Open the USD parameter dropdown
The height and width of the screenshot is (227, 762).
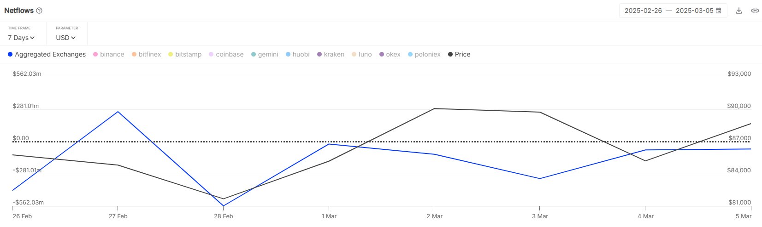tap(65, 38)
